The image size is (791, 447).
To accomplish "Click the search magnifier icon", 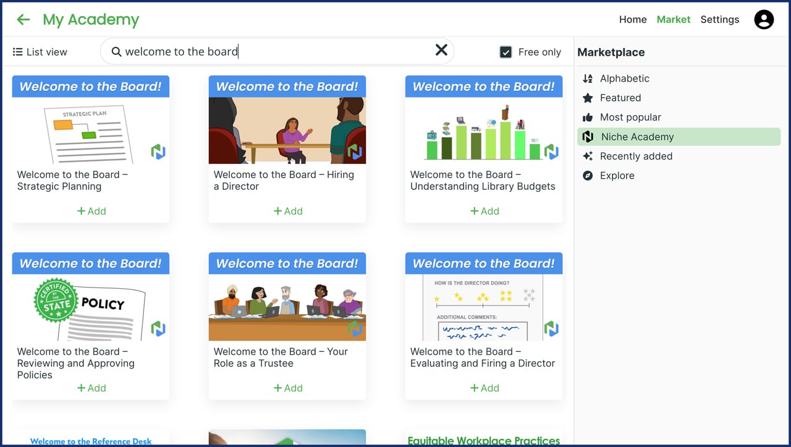I will point(117,51).
